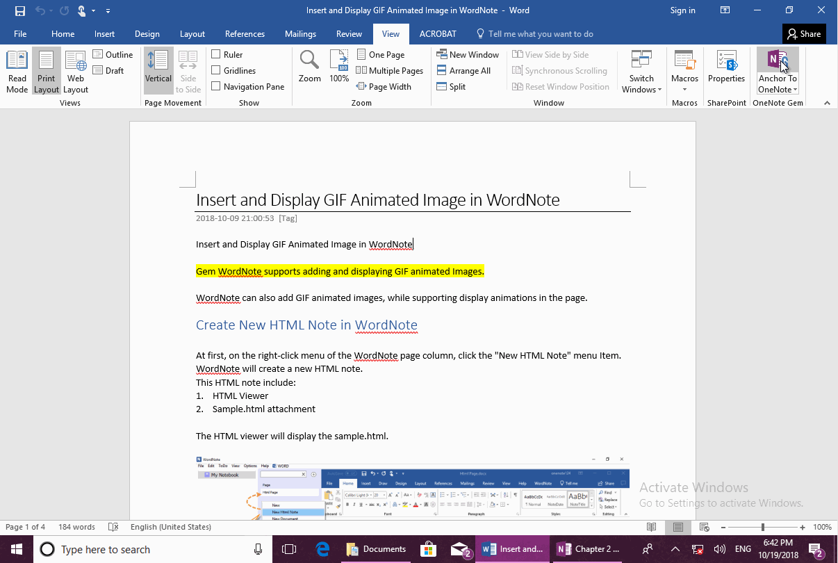Arrange All open windows
Screen dimensions: 838x563
click(464, 71)
